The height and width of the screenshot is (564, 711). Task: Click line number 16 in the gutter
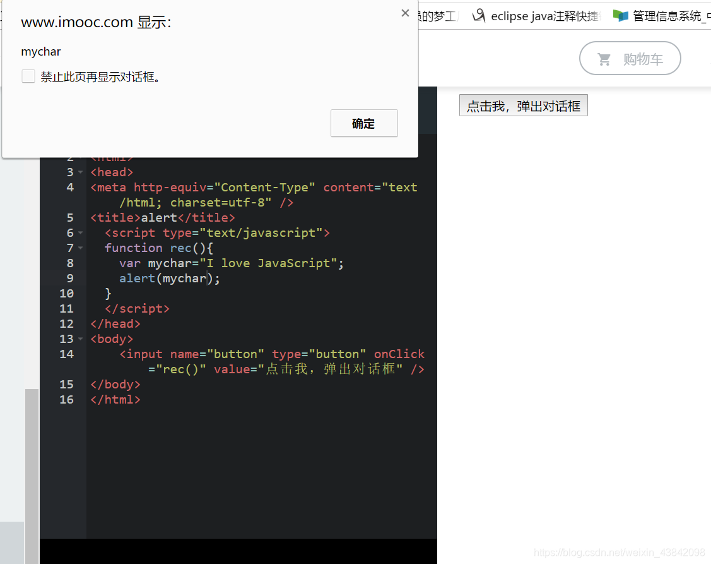click(x=66, y=399)
